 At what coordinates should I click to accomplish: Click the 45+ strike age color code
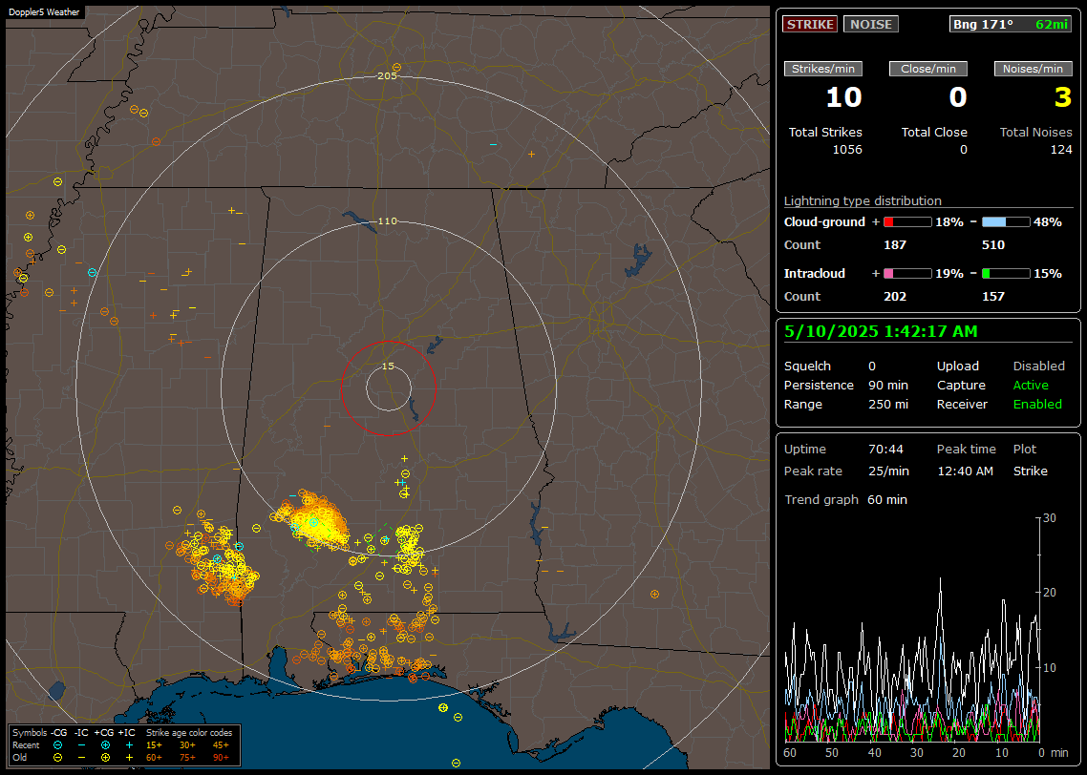click(221, 745)
